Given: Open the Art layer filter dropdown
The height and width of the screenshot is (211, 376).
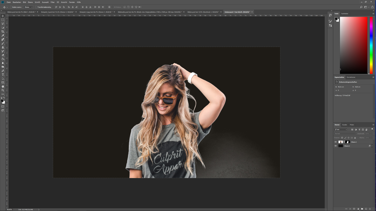Looking at the screenshot, I should pos(341,130).
